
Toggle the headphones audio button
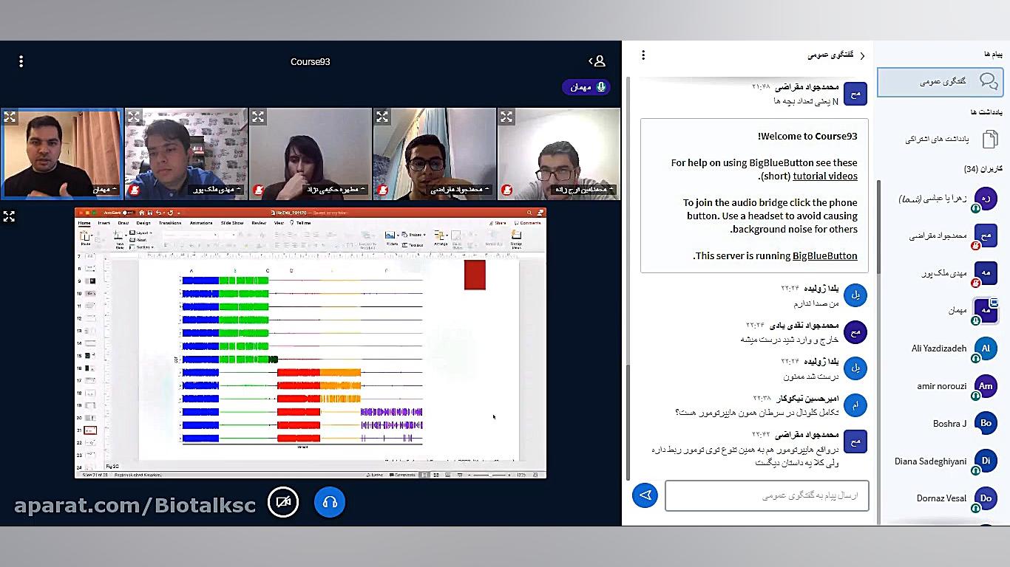coord(330,503)
